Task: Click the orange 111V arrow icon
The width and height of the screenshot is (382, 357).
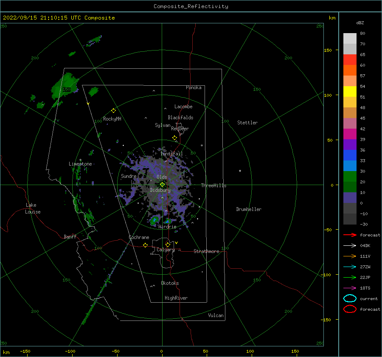Action: tap(350, 256)
